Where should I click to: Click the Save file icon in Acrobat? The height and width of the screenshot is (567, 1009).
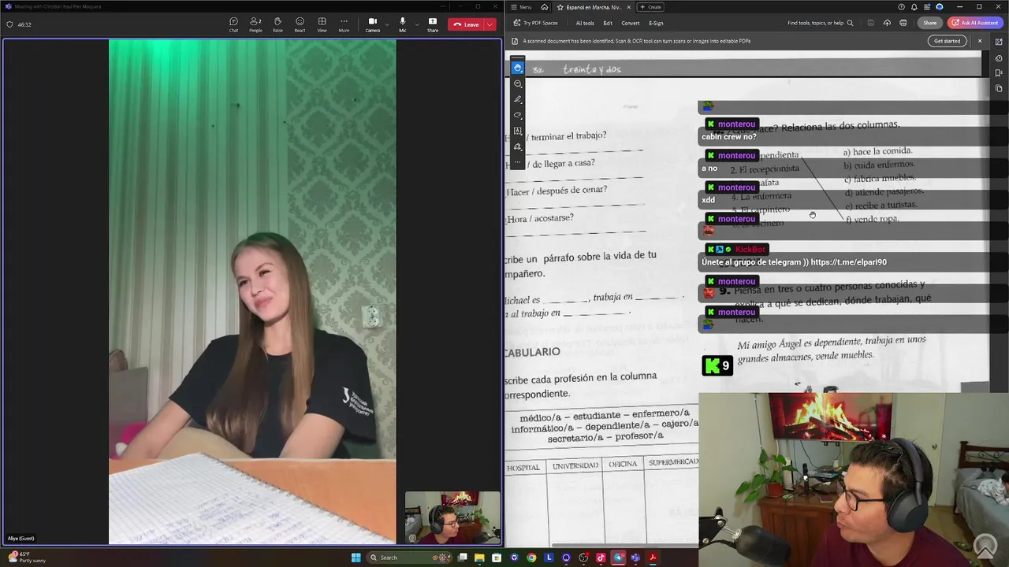point(870,23)
